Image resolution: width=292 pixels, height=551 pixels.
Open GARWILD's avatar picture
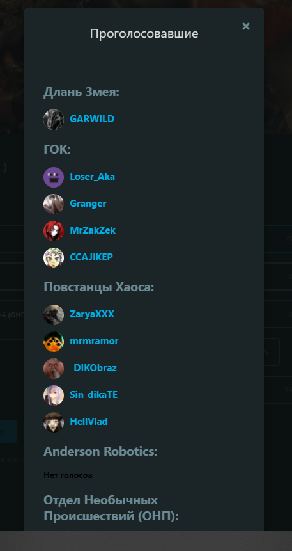click(54, 120)
